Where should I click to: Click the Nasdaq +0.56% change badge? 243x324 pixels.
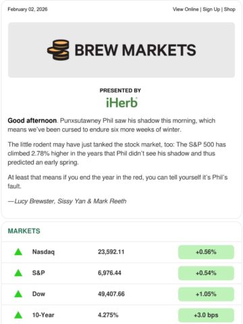(206, 252)
